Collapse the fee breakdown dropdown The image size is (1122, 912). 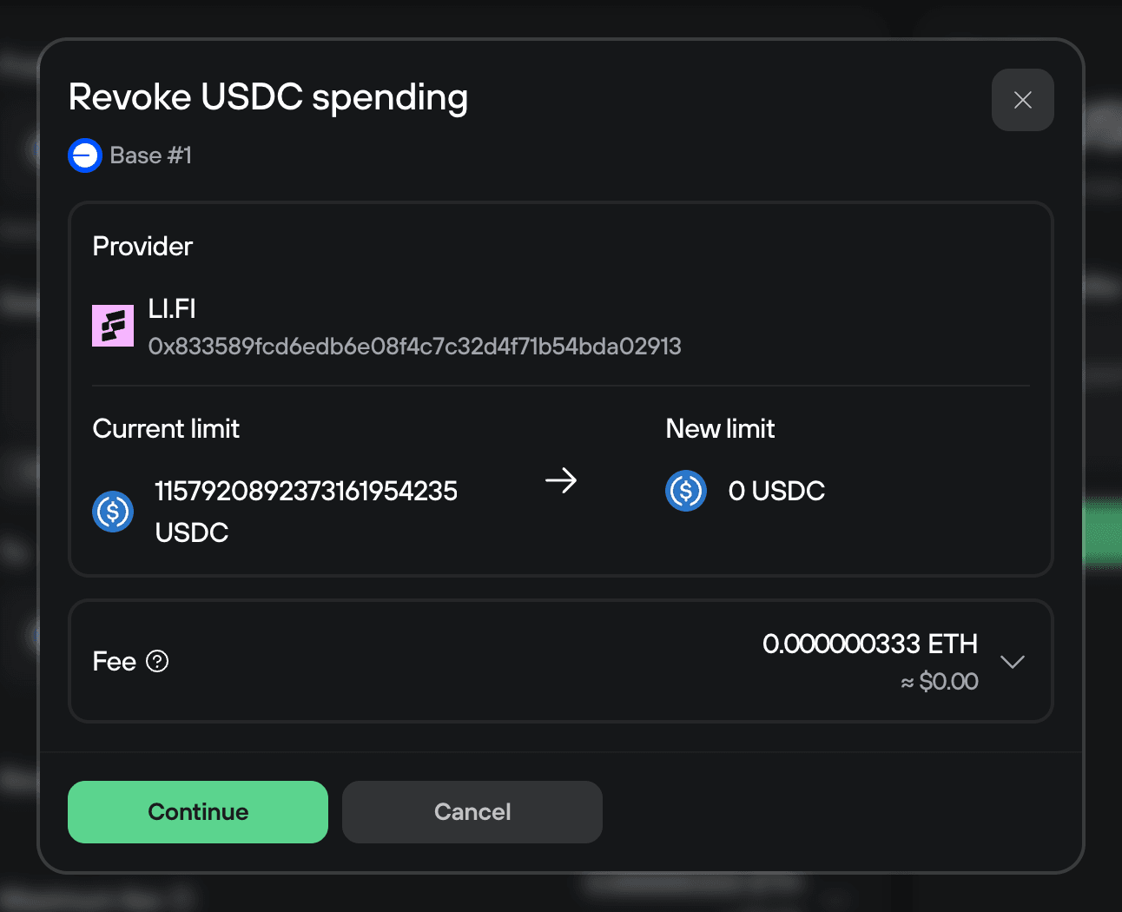tap(1013, 661)
